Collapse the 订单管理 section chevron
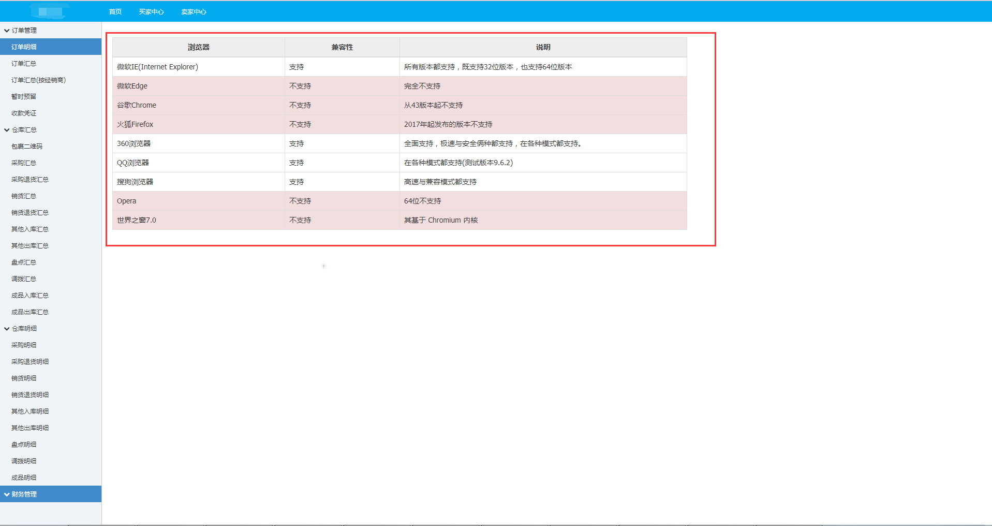The width and height of the screenshot is (992, 526). tap(7, 31)
